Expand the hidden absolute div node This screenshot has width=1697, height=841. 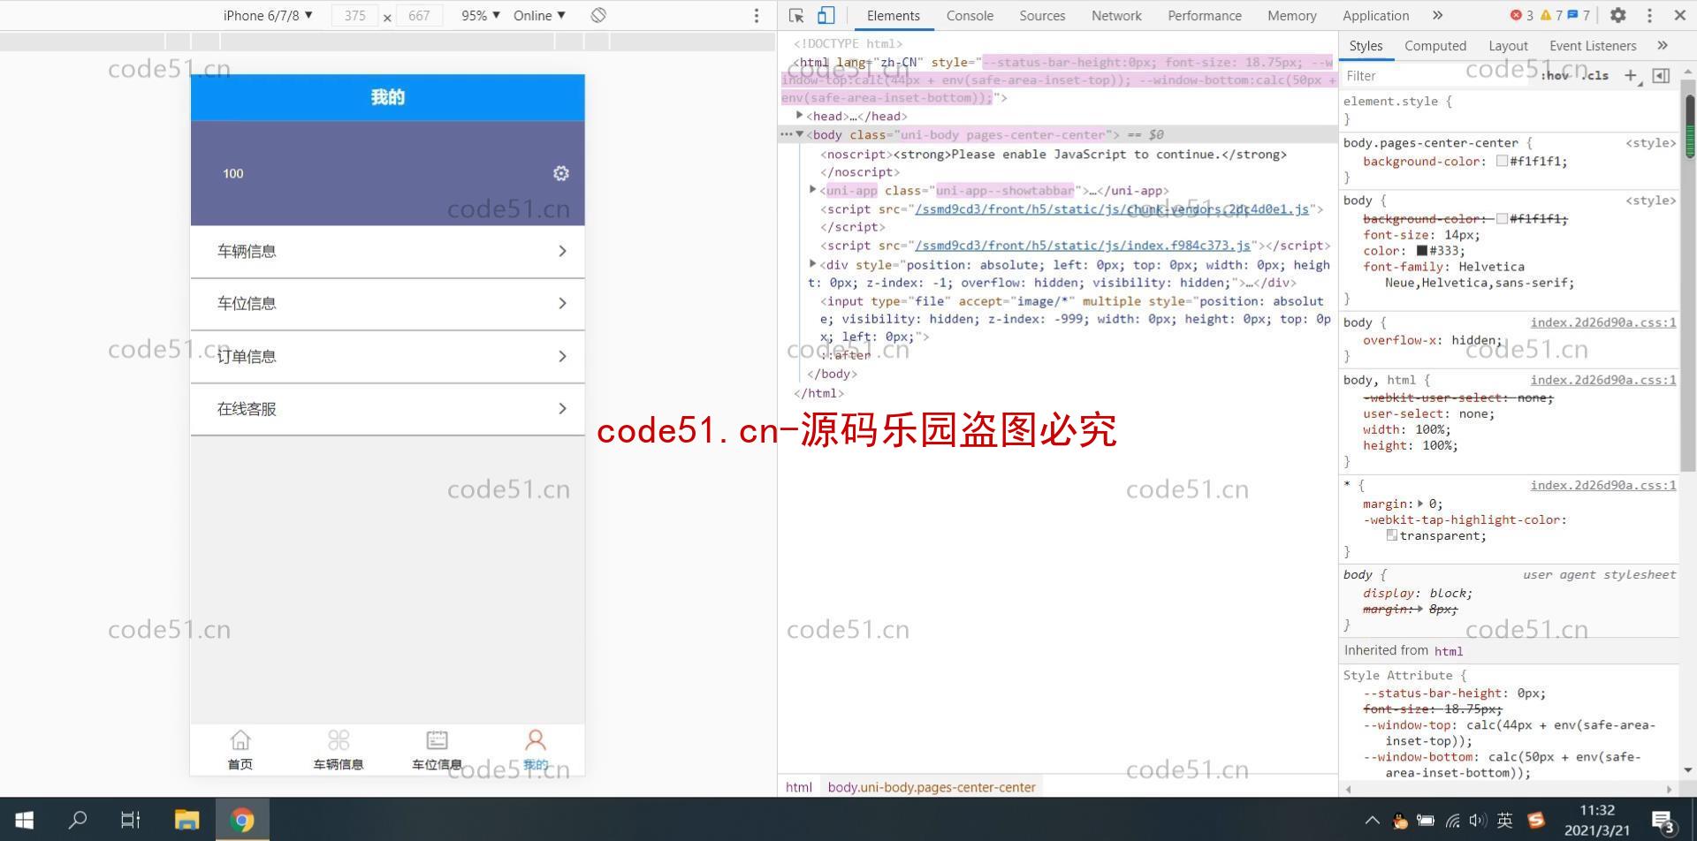point(813,264)
